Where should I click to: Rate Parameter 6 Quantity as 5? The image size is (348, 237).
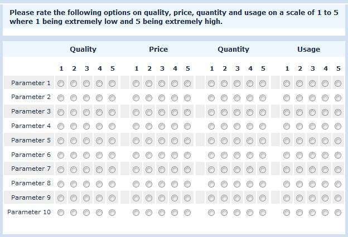(263, 155)
